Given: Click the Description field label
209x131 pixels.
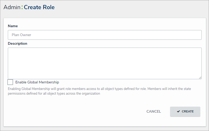Looking at the screenshot, I should coord(18,43).
